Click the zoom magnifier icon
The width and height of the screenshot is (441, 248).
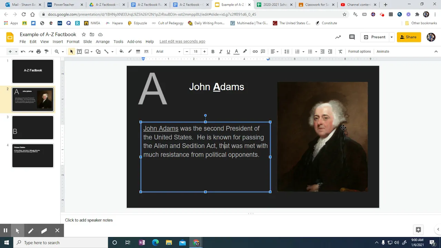point(57,52)
